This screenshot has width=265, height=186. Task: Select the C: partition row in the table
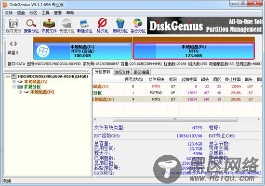click(x=177, y=87)
